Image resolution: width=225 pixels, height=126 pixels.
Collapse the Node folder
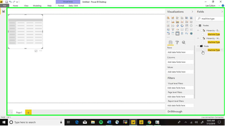198,46
